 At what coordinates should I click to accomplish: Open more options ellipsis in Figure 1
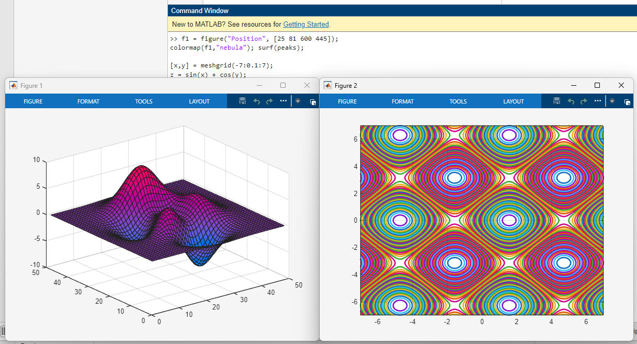283,101
